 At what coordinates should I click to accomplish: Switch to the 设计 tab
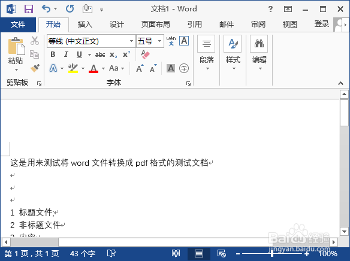[116, 25]
